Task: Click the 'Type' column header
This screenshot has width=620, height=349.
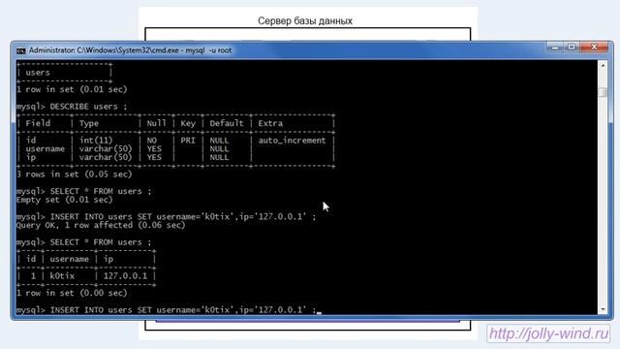Action: (x=89, y=123)
